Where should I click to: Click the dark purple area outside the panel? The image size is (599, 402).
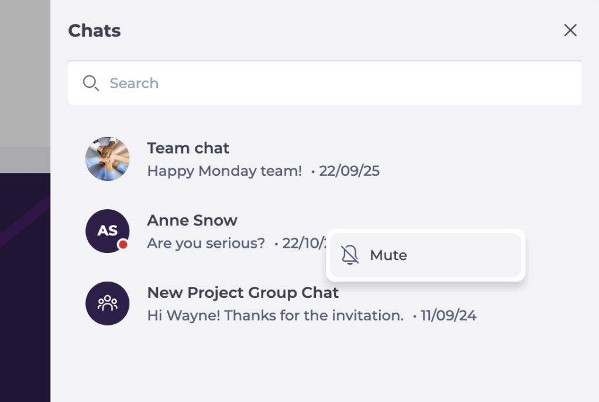25,292
